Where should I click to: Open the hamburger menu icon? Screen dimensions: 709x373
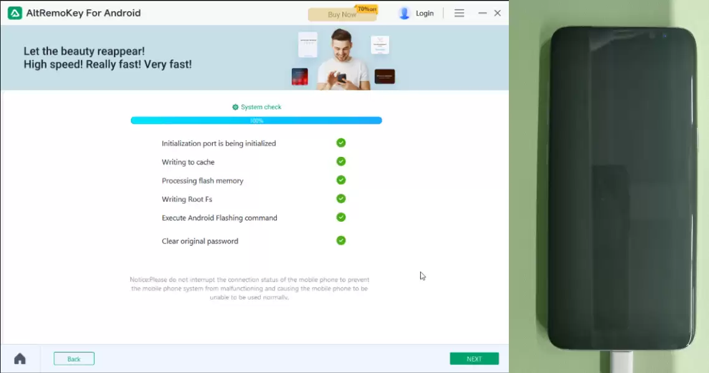(459, 13)
